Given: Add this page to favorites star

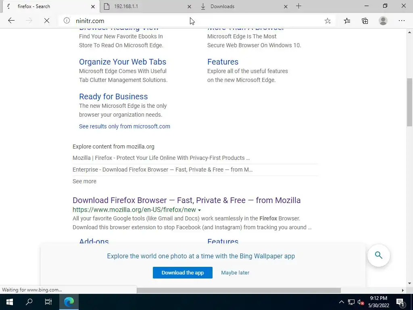Looking at the screenshot, I should coord(327,21).
